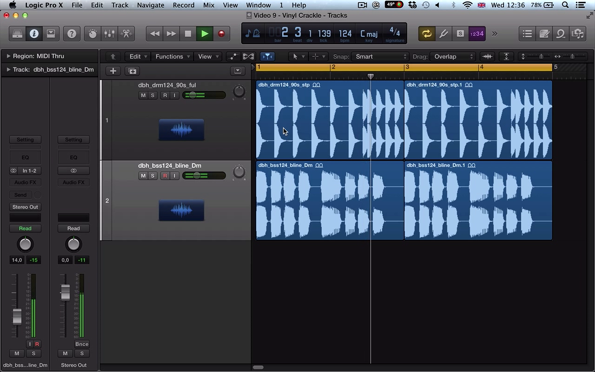Image resolution: width=595 pixels, height=372 pixels.
Task: Open the Loop Browser icon
Action: click(560, 34)
